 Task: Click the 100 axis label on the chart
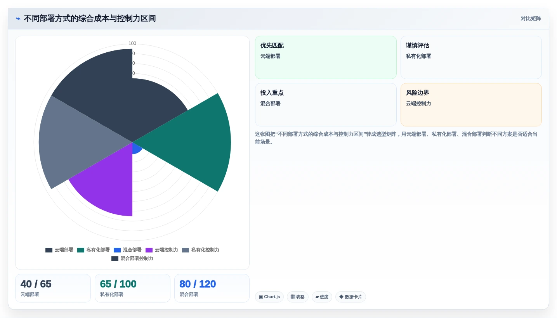tap(132, 43)
